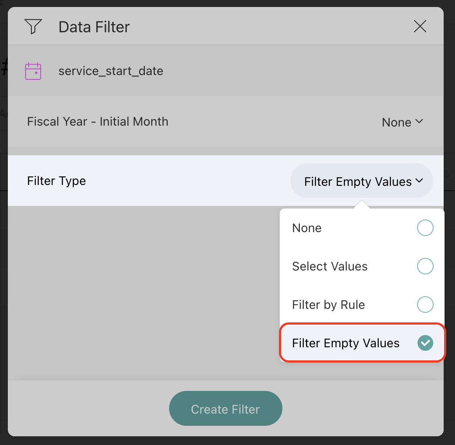This screenshot has height=445, width=455.
Task: Choose the Filter by Rule radio circle
Action: click(425, 305)
